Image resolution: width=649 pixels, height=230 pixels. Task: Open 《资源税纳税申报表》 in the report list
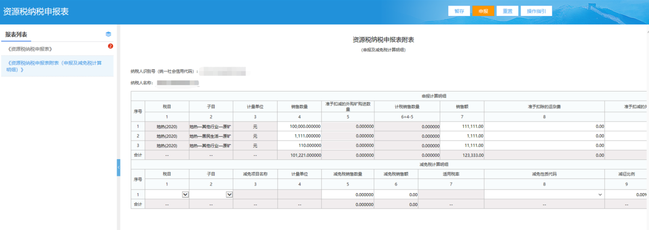coord(31,49)
